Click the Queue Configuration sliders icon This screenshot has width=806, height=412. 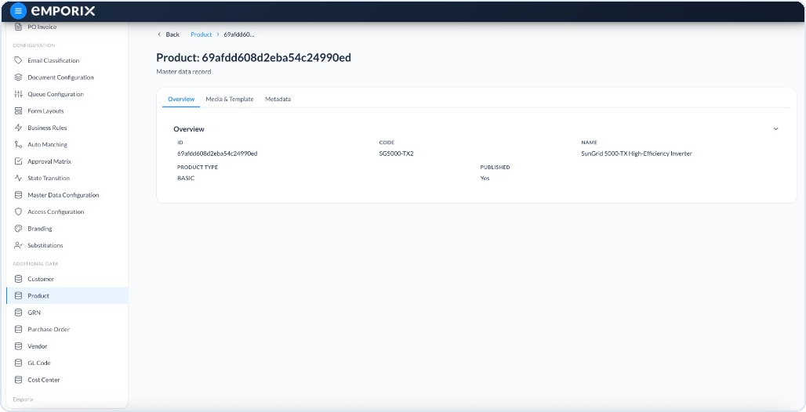[19, 94]
